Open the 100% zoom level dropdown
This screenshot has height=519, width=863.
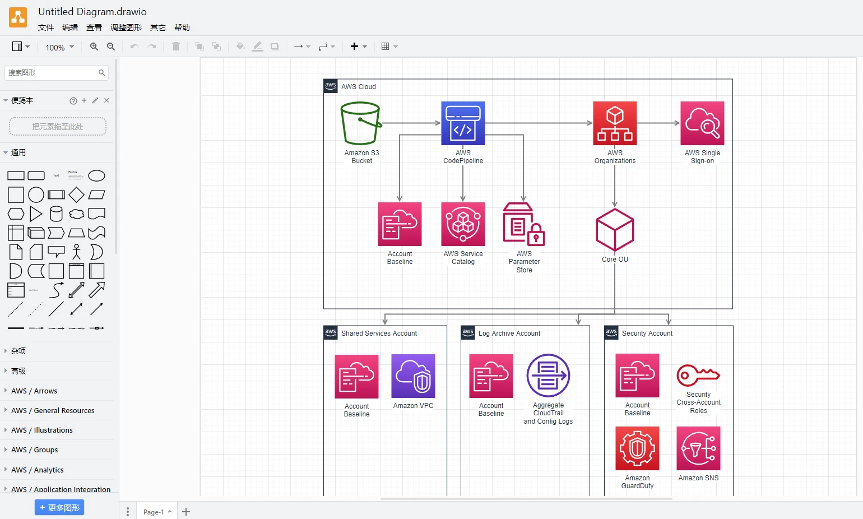pos(59,47)
